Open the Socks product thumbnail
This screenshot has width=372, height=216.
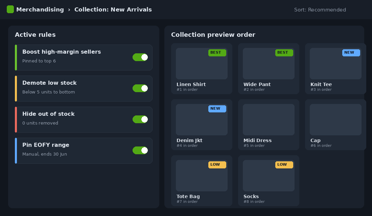(269, 176)
